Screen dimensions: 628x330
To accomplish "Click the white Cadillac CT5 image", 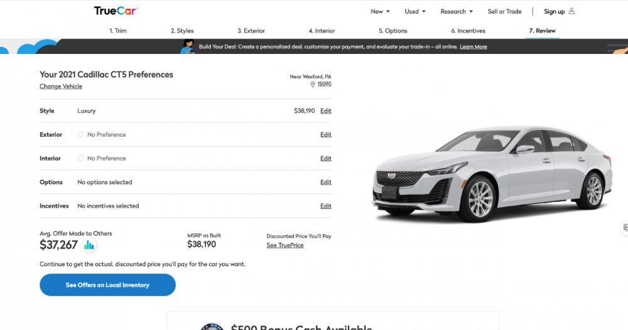I will click(492, 173).
